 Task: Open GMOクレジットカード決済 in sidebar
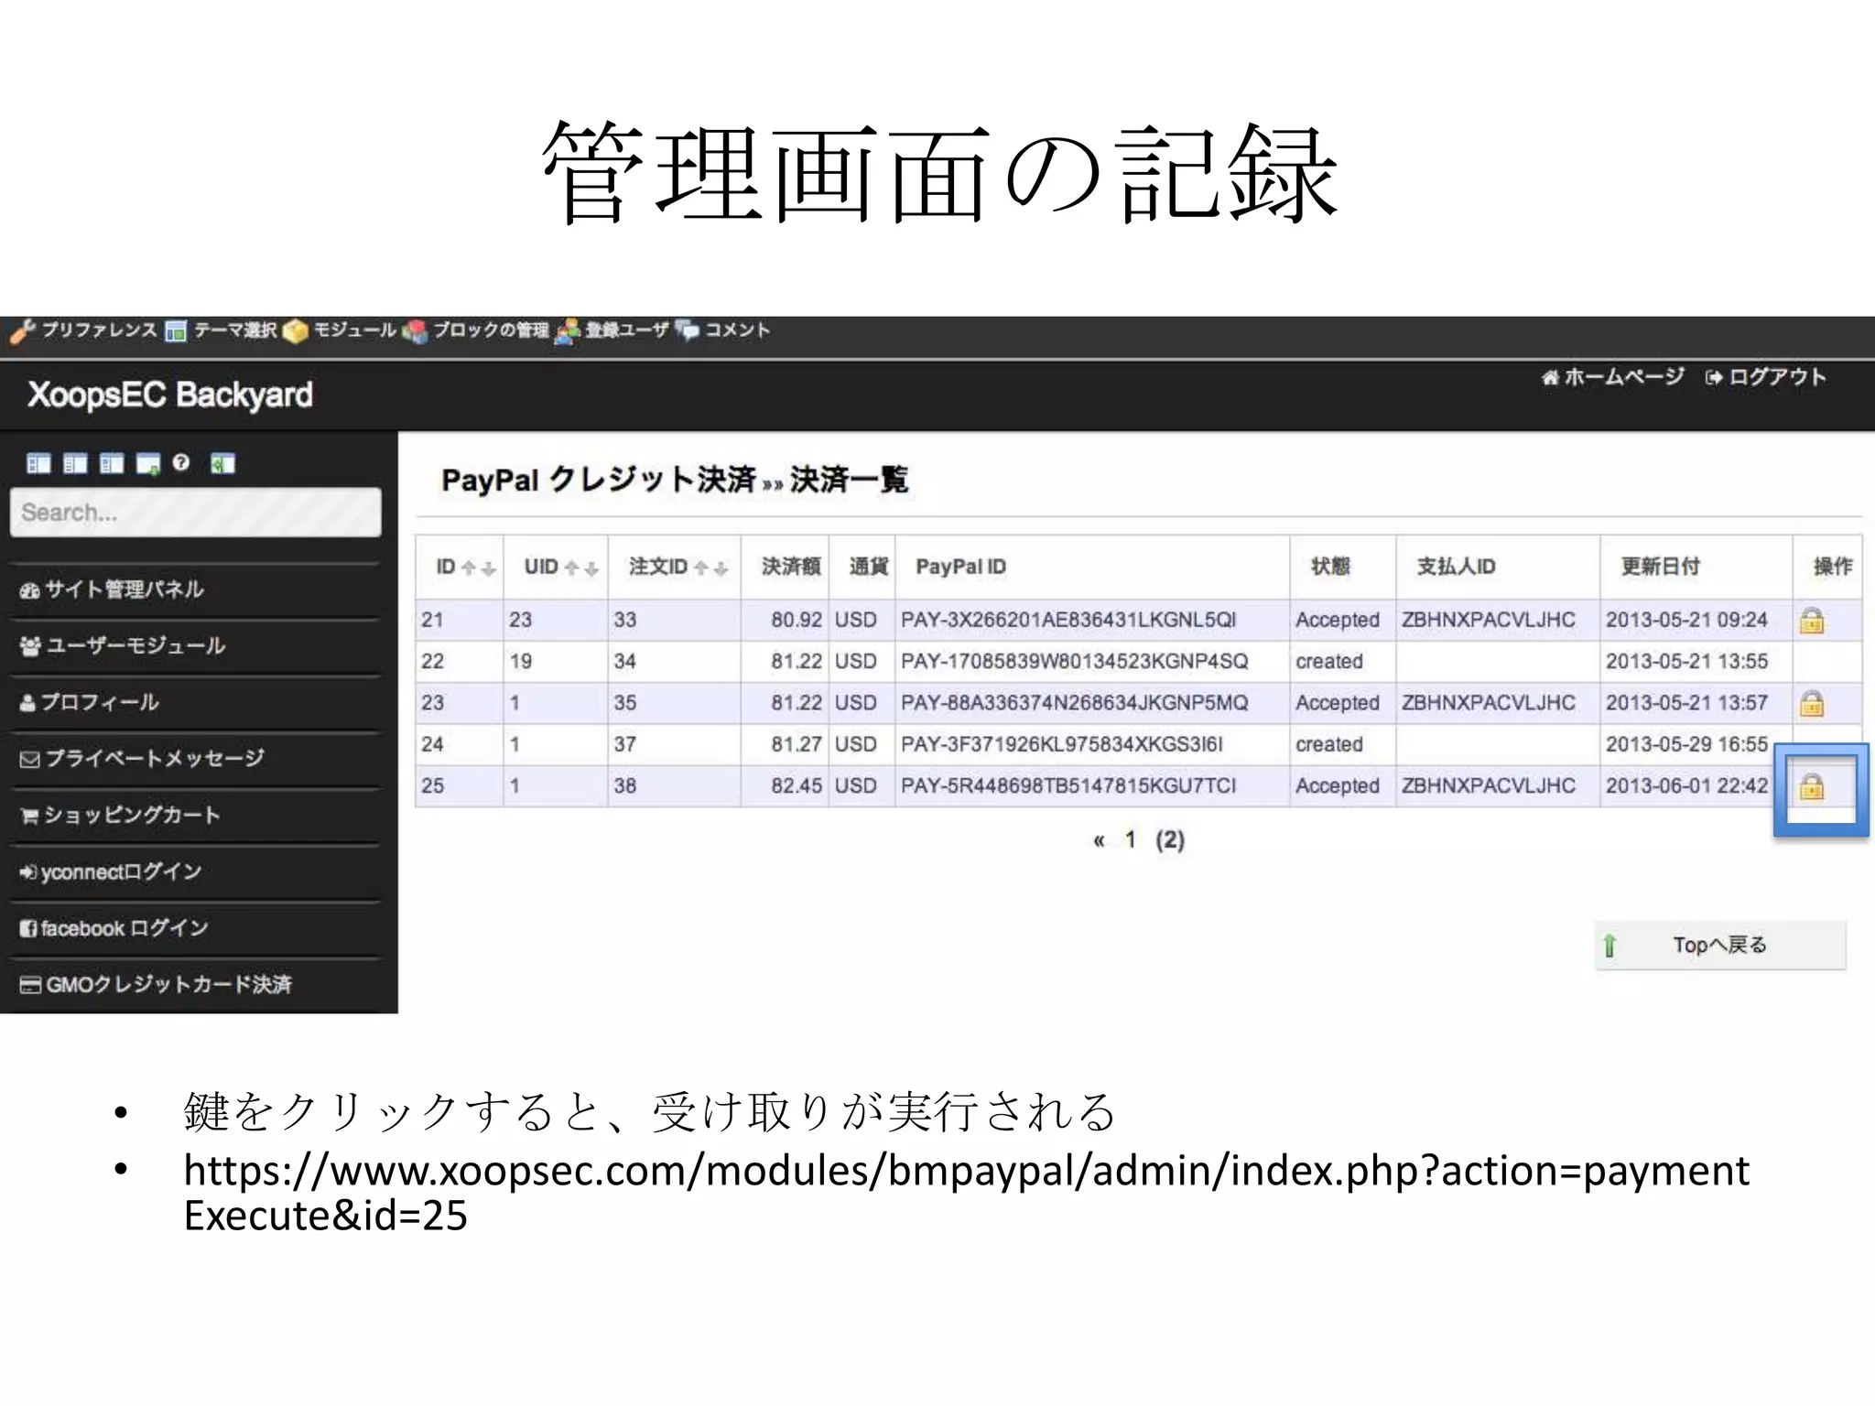[156, 985]
